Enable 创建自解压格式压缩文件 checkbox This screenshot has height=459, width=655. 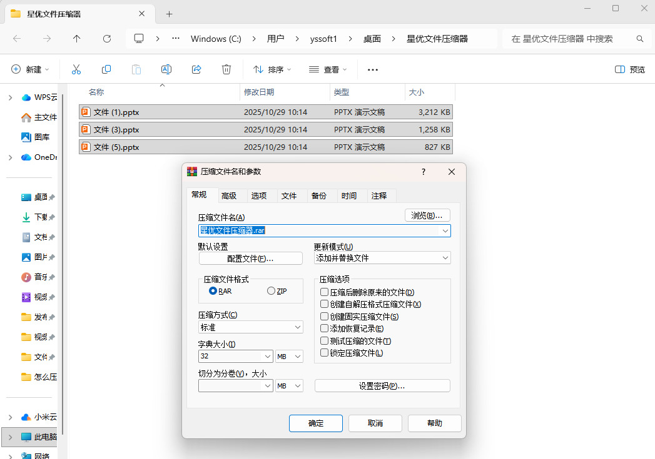(324, 304)
